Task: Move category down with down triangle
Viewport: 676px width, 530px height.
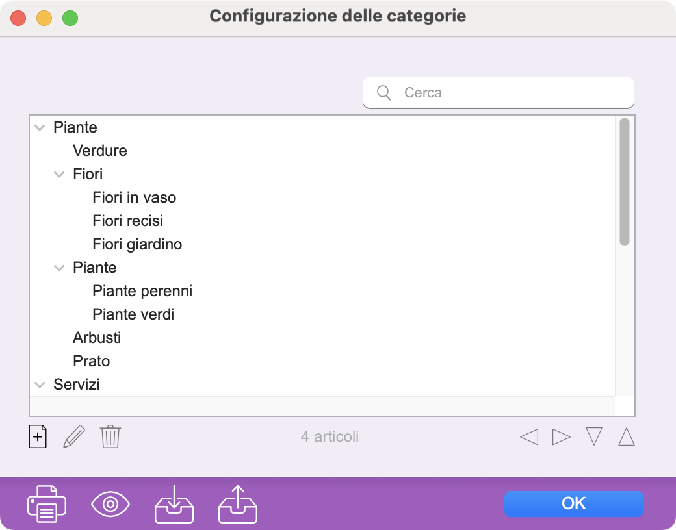Action: (x=594, y=436)
